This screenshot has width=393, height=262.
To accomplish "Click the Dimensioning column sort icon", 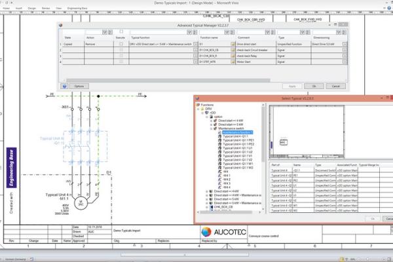I will pyautogui.click(x=344, y=32).
